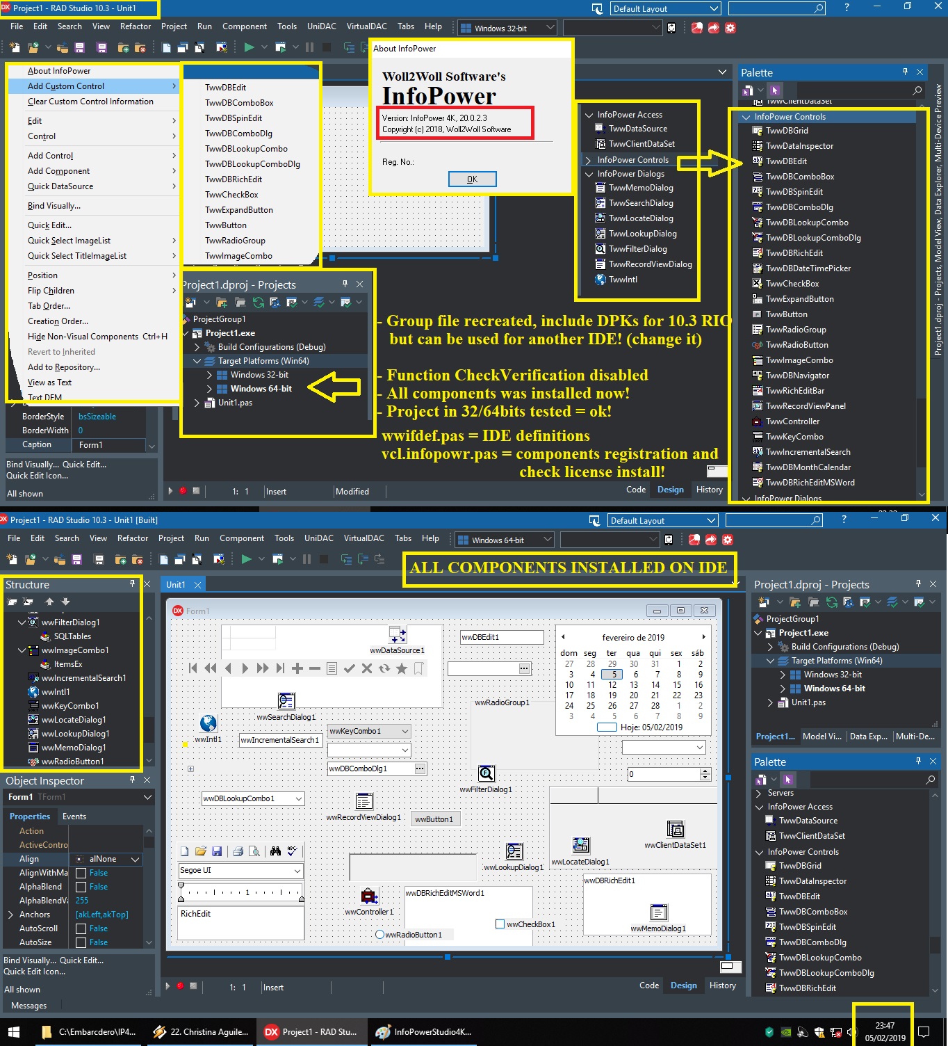The height and width of the screenshot is (1046, 948).
Task: Collapse the wwImageCombo1 node in Structure
Action: pos(22,650)
